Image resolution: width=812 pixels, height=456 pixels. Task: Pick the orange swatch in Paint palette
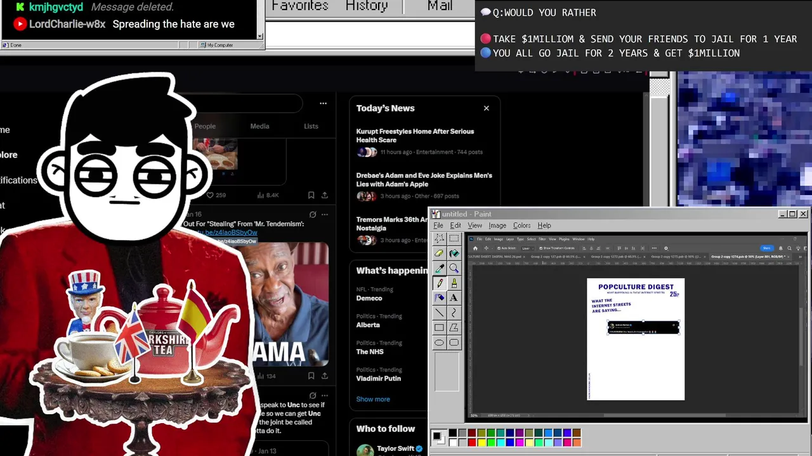(577, 442)
